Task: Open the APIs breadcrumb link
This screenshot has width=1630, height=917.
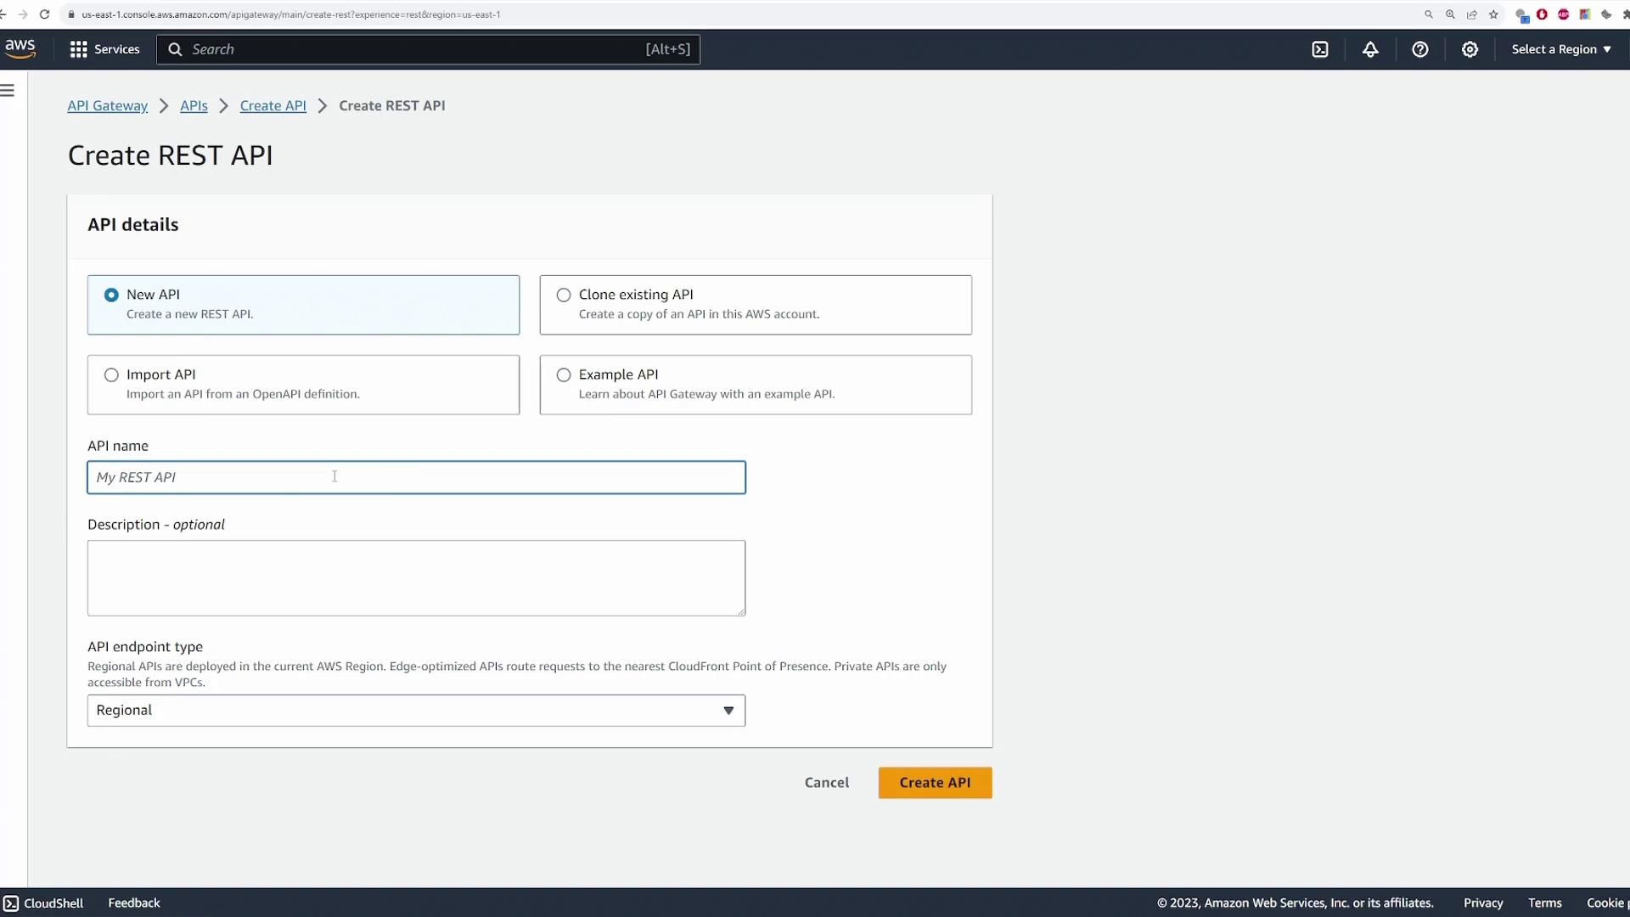Action: click(194, 105)
